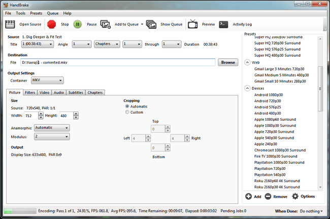This screenshot has width=330, height=219.
Task: Expand the Anamorphic dropdown
Action: coord(52,128)
